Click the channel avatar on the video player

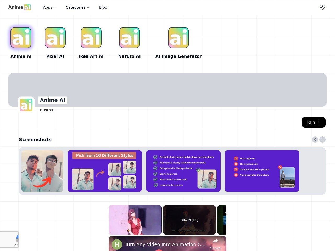(117, 244)
